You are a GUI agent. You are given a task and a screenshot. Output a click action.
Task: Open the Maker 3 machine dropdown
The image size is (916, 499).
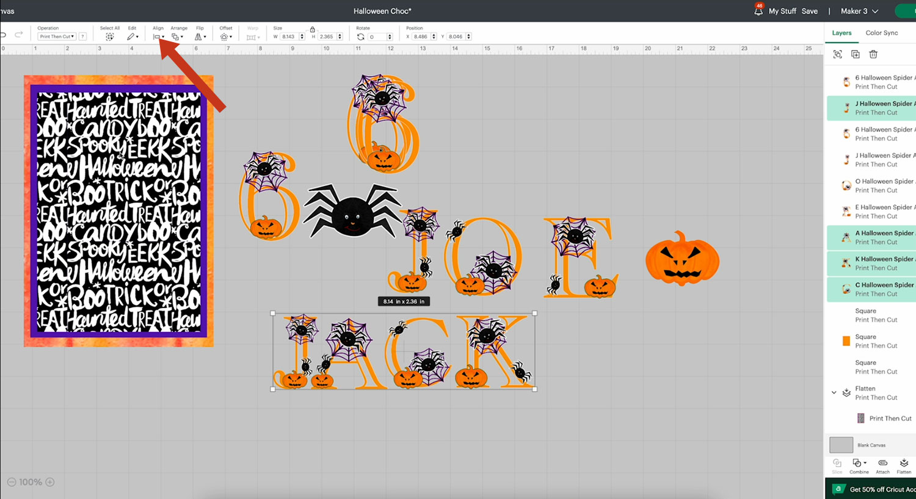tap(859, 11)
